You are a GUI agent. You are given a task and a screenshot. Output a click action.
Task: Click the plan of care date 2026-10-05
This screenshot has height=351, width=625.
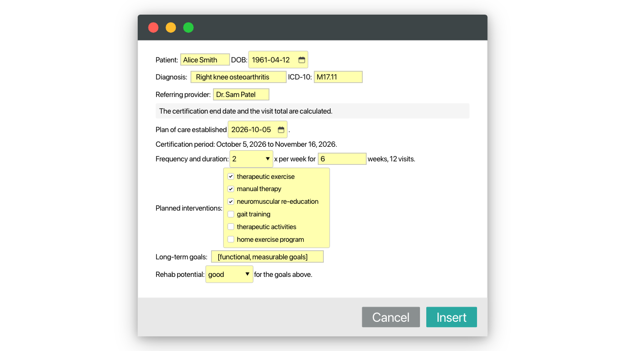coord(251,130)
